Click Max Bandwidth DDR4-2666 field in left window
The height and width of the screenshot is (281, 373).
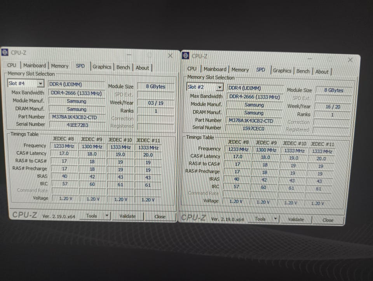(x=77, y=93)
